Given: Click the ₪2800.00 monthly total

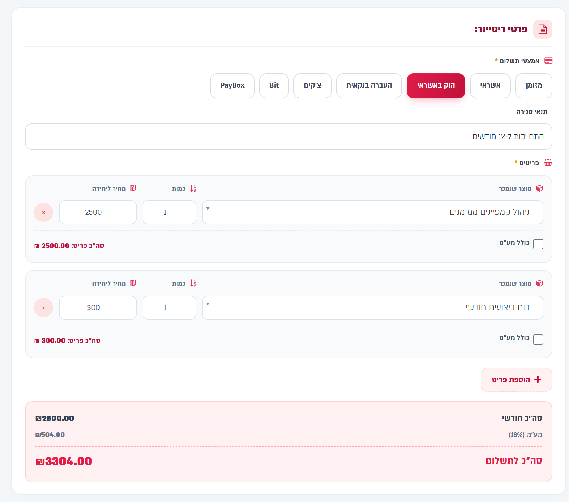Looking at the screenshot, I should (x=55, y=419).
